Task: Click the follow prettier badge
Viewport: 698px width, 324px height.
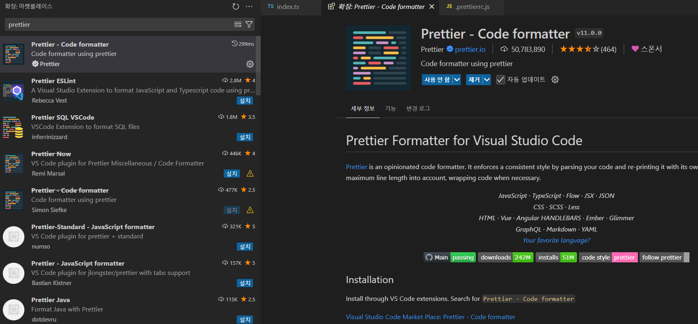Action: pyautogui.click(x=664, y=257)
